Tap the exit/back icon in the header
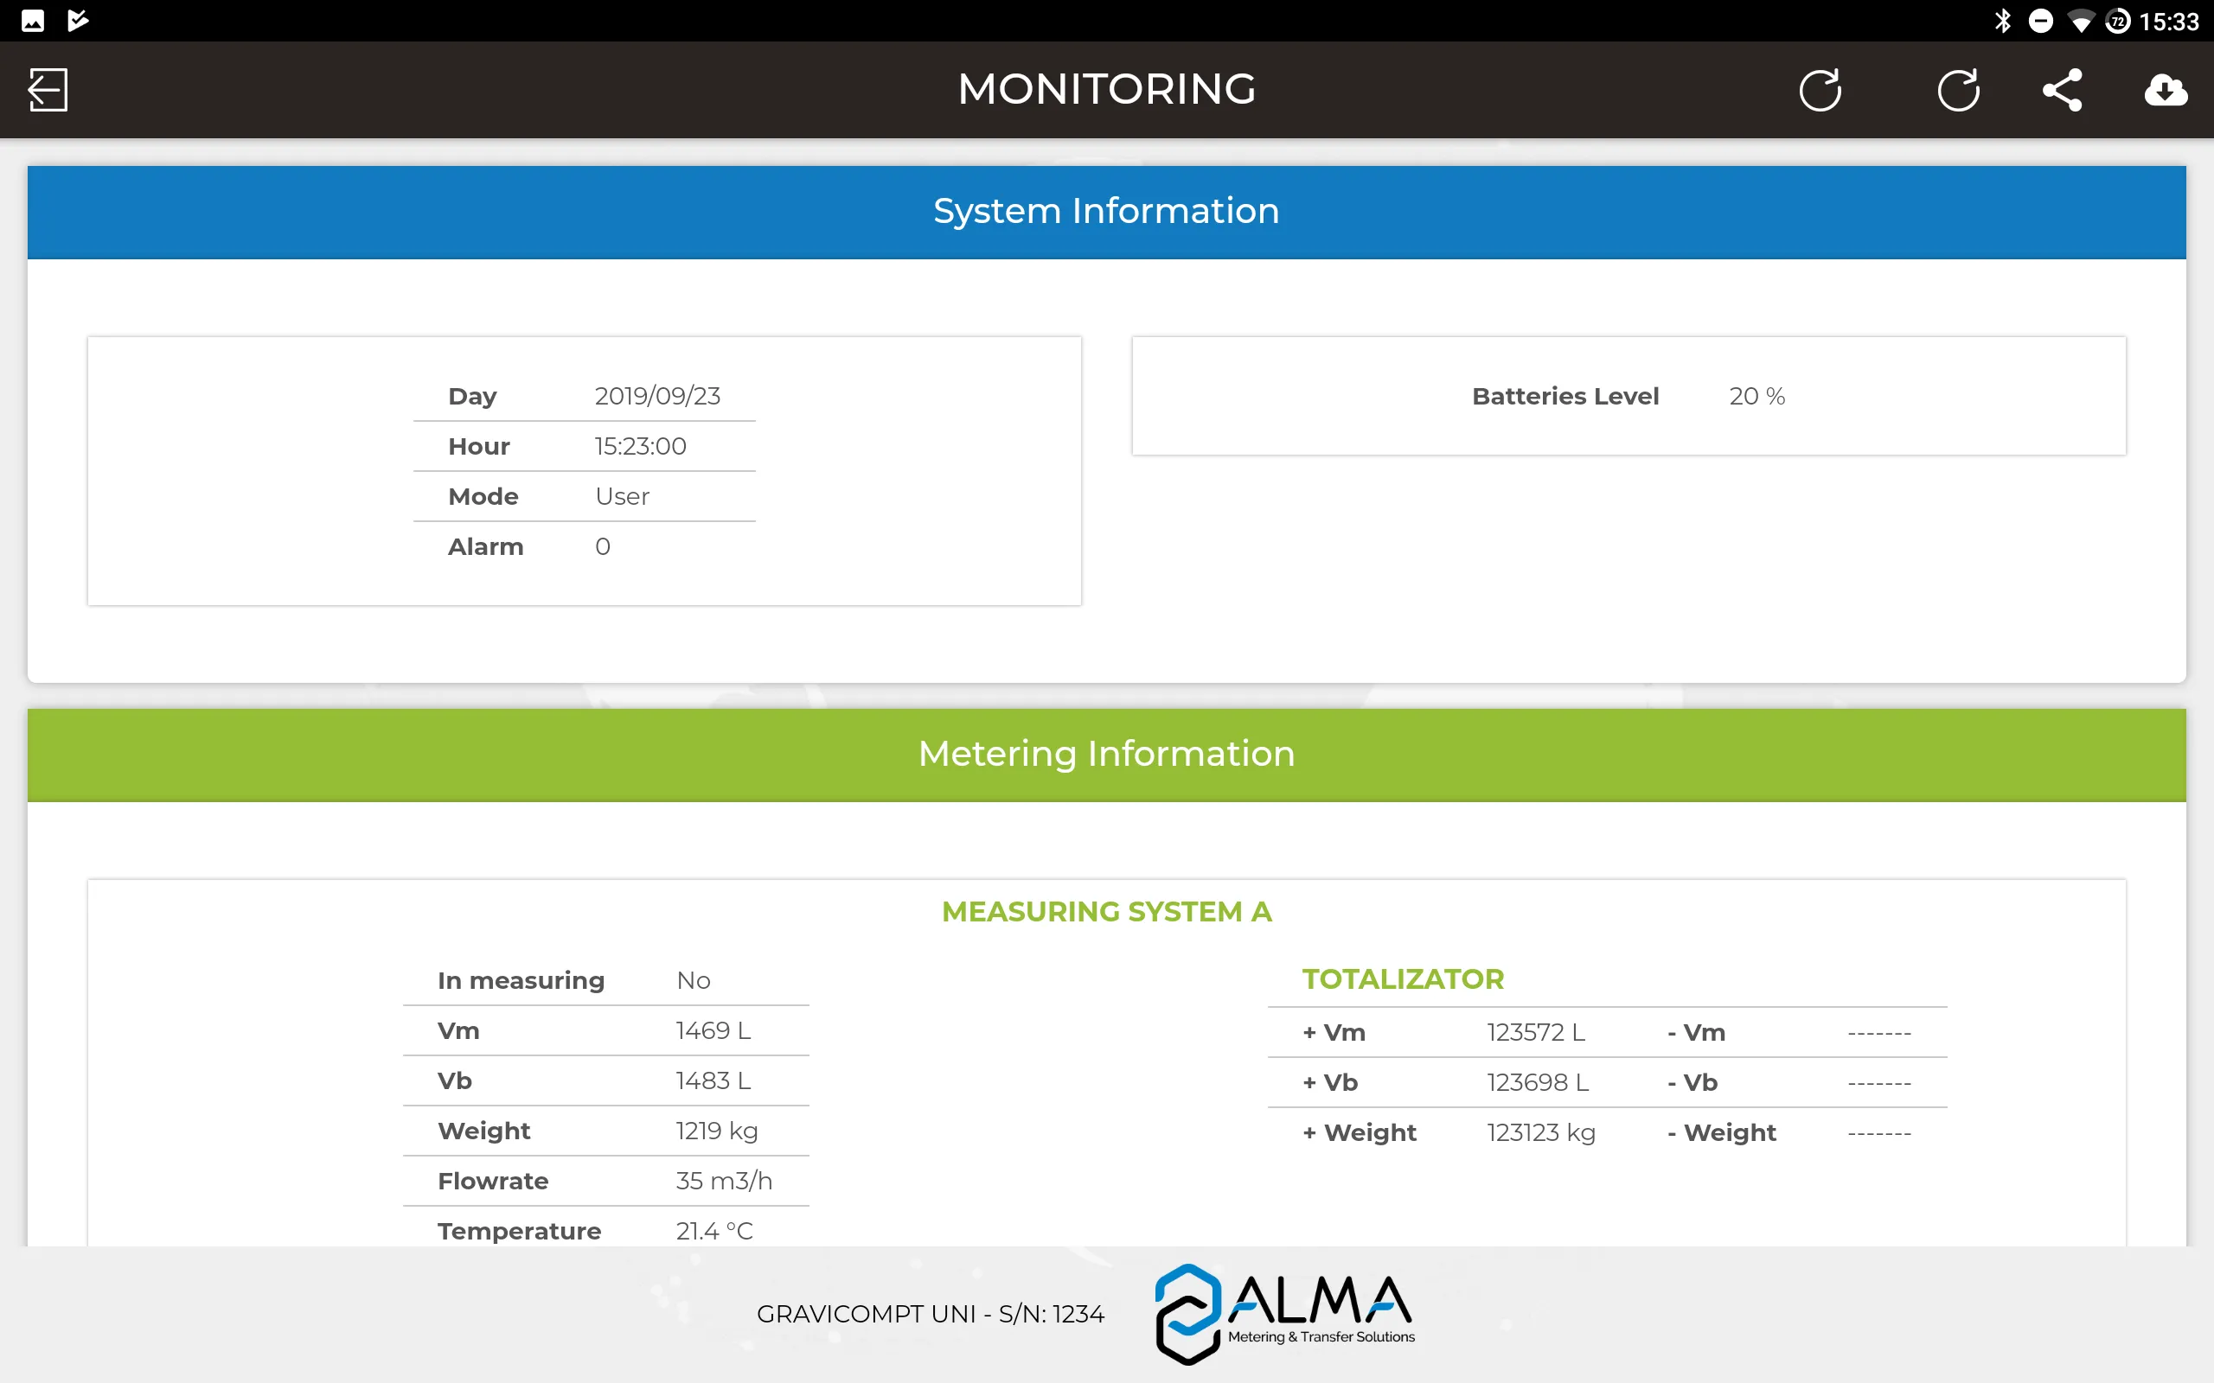2214x1383 pixels. [x=48, y=90]
